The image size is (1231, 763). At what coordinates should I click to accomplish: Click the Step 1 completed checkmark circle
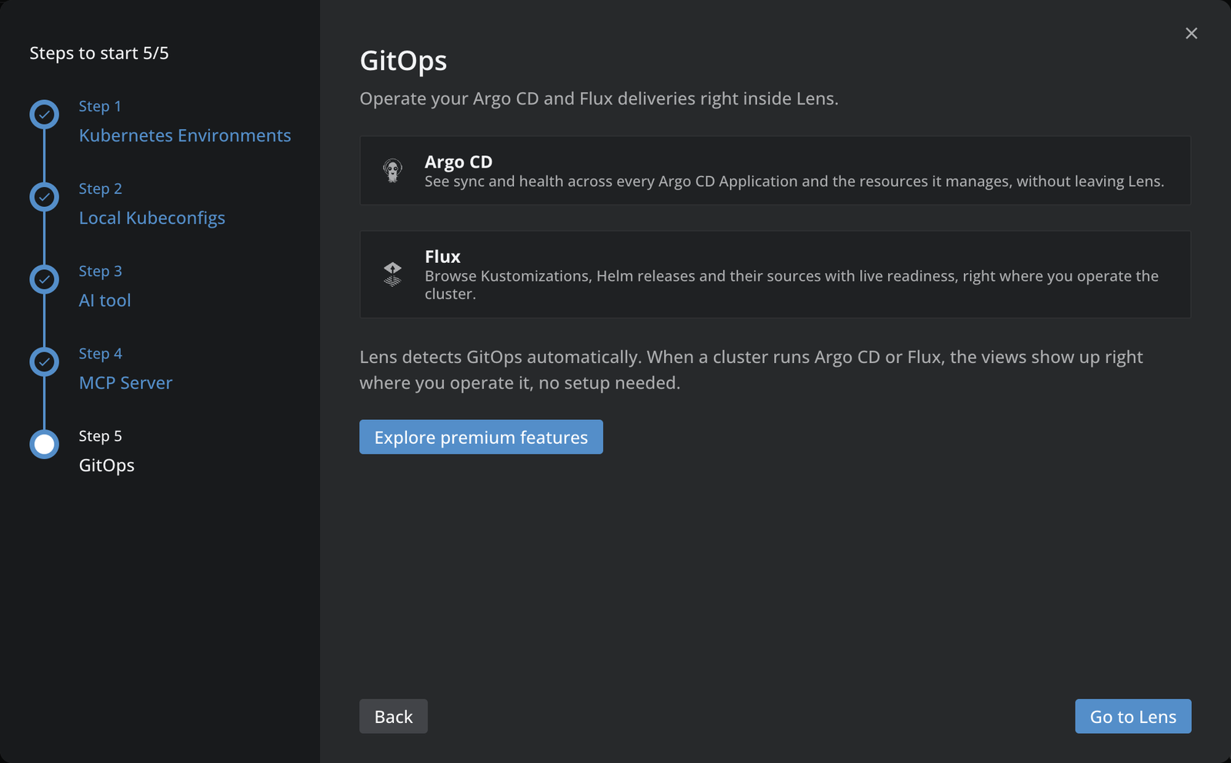point(45,115)
